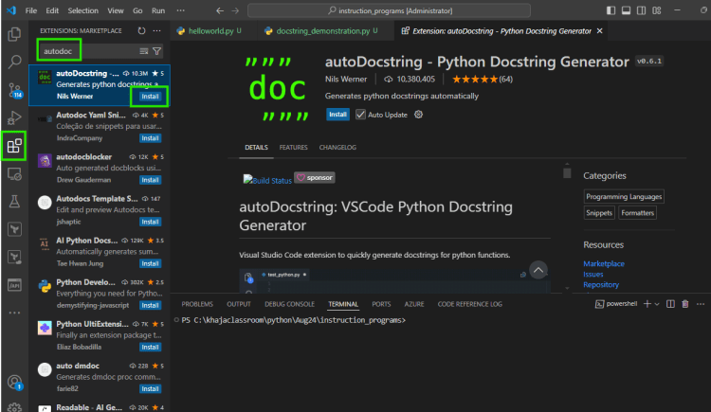Install autoDocstring from the extension detail page

(337, 115)
